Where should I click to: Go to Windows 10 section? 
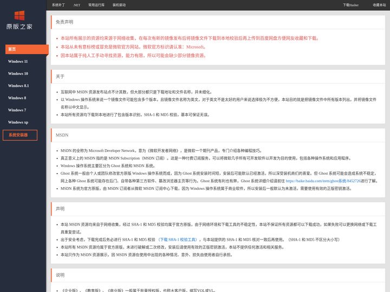18,74
